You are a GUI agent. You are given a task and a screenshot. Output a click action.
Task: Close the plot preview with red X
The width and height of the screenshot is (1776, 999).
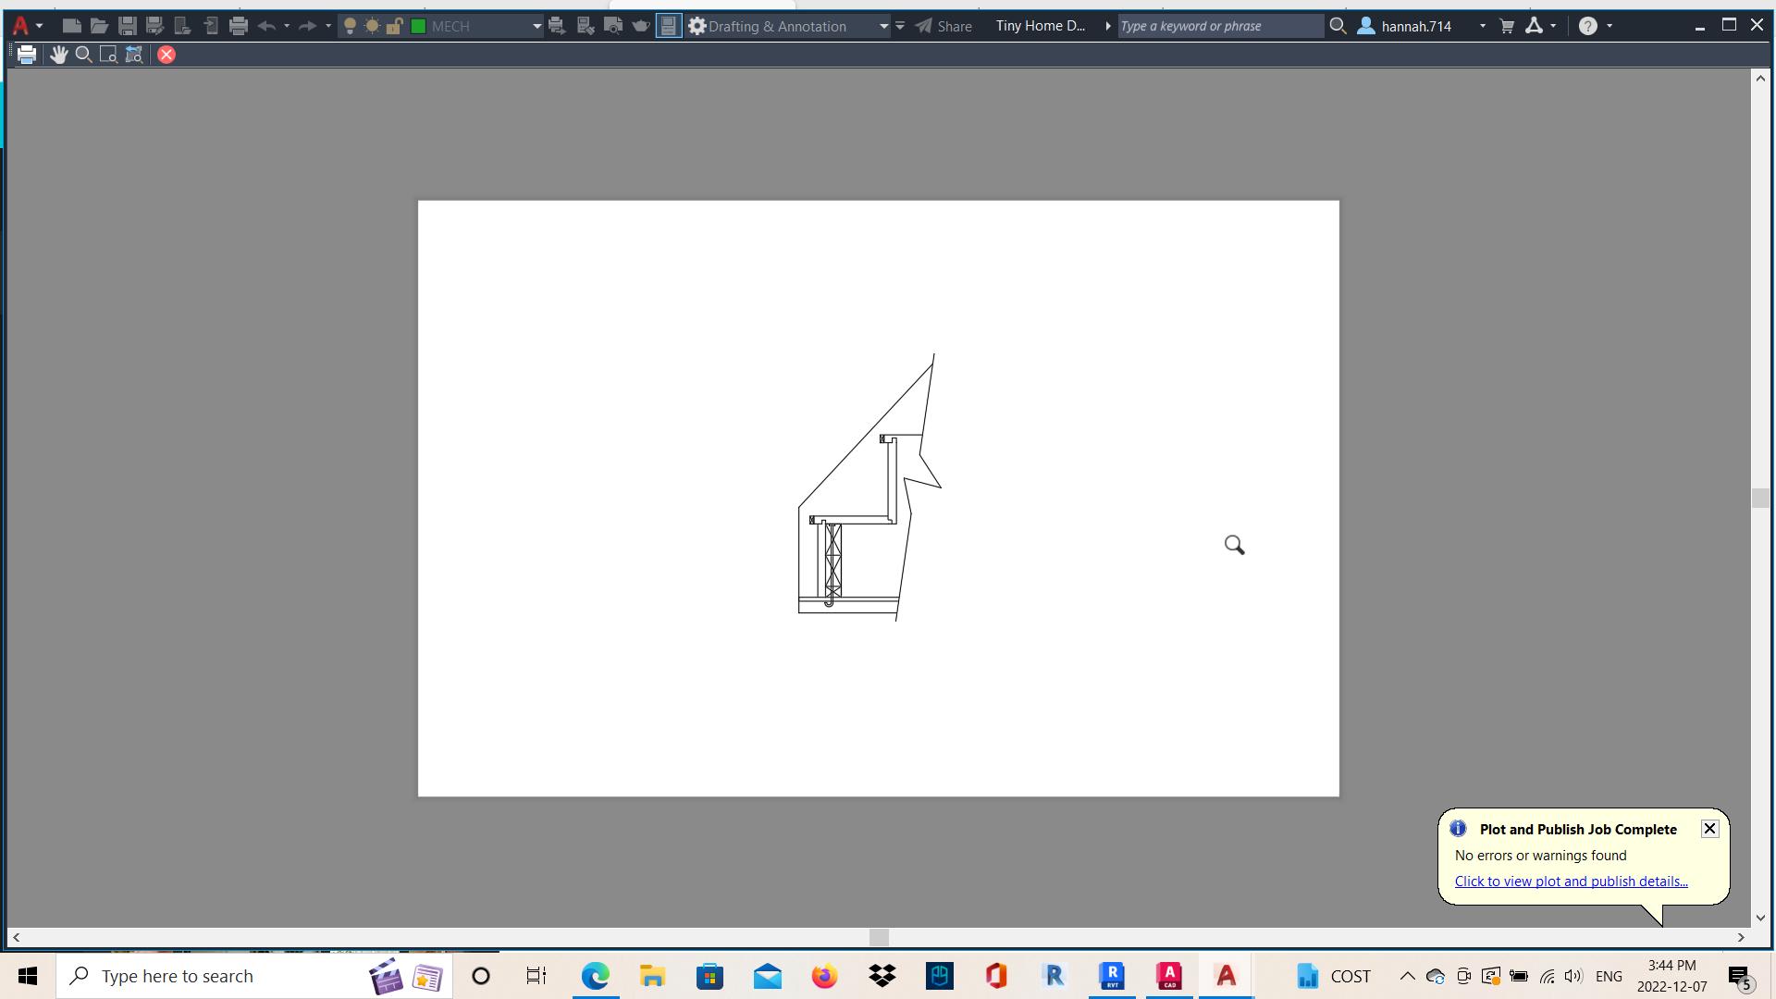[x=166, y=55]
